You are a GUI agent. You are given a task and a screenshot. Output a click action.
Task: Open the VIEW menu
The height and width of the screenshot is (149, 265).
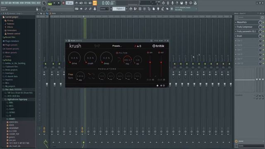22,3
